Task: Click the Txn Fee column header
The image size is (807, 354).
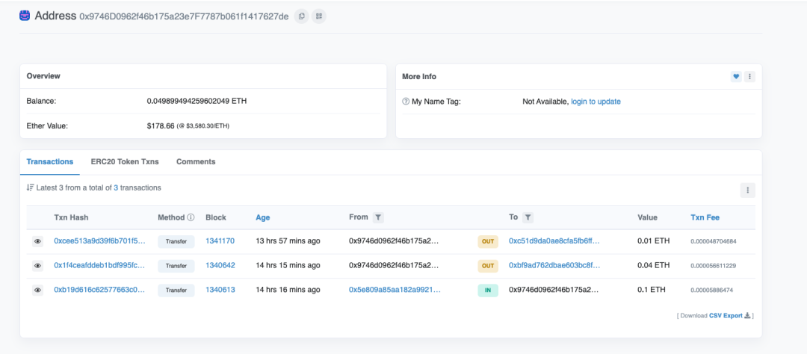Action: [705, 217]
